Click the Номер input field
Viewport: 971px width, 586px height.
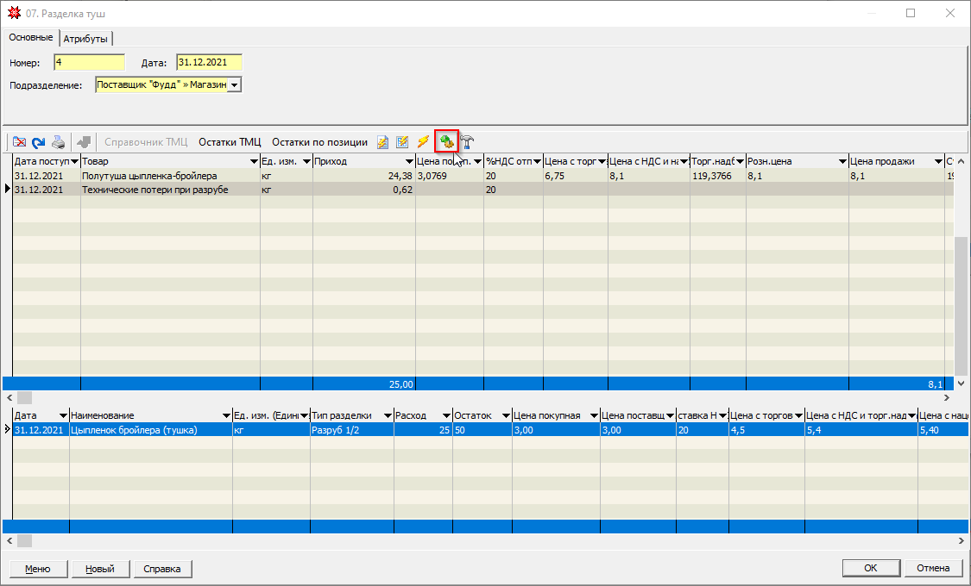(x=89, y=62)
